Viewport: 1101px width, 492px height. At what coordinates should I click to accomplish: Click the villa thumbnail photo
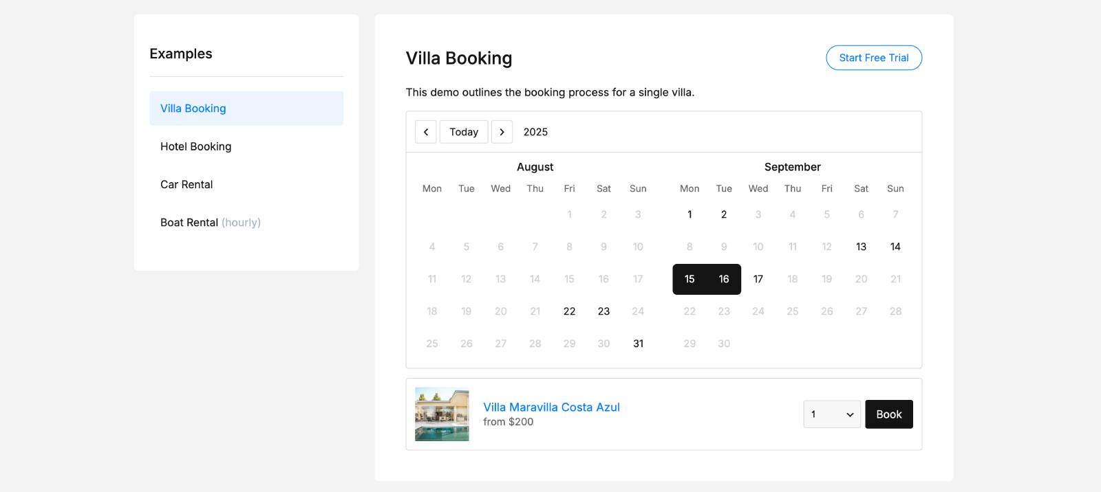[x=442, y=414]
